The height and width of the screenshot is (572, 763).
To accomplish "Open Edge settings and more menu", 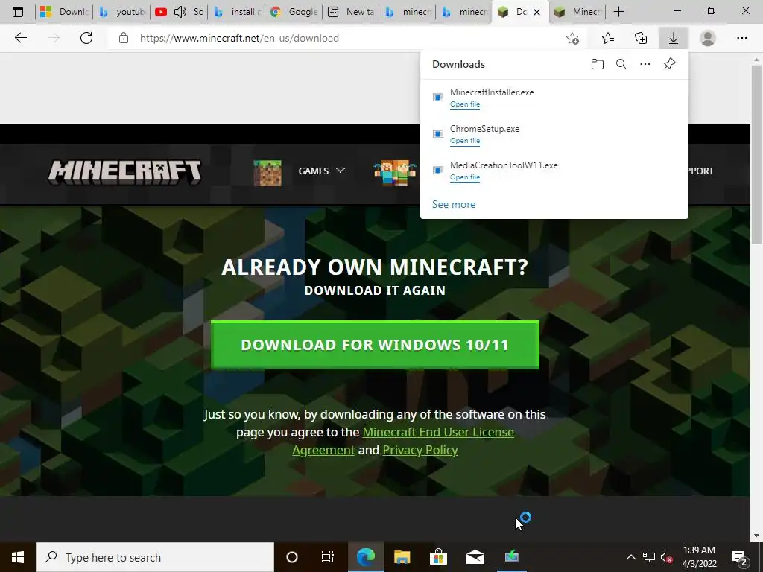I will [741, 38].
